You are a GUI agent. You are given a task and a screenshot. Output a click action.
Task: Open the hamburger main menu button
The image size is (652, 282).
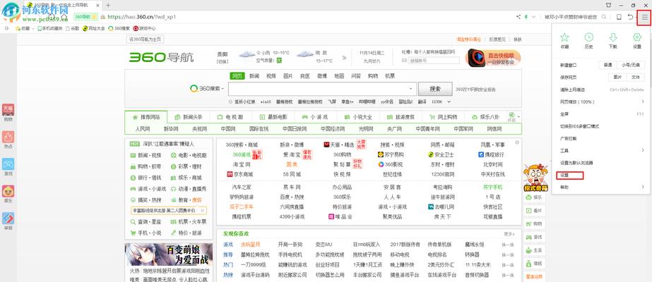[644, 18]
